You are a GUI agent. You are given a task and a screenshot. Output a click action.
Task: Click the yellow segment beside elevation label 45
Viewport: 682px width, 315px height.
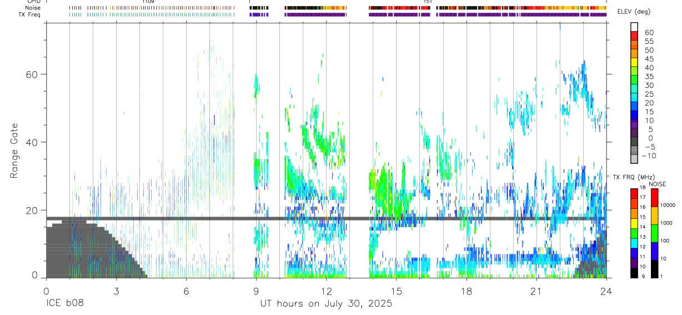point(634,62)
